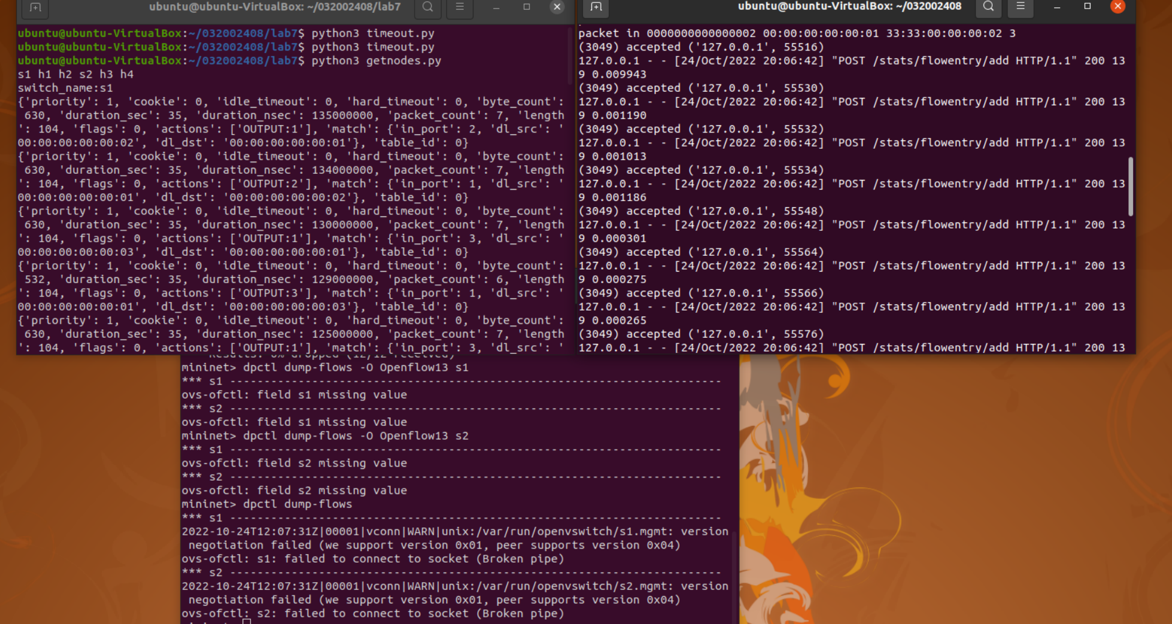Click the accepted connection line with port 55534
Screen dimensions: 1172x624
(701, 170)
